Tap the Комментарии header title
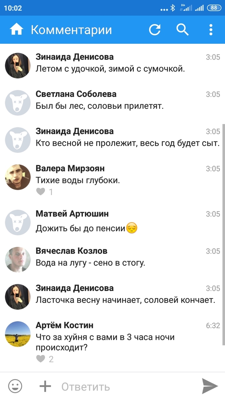Viewport: 225px width, 400px height. 71,30
